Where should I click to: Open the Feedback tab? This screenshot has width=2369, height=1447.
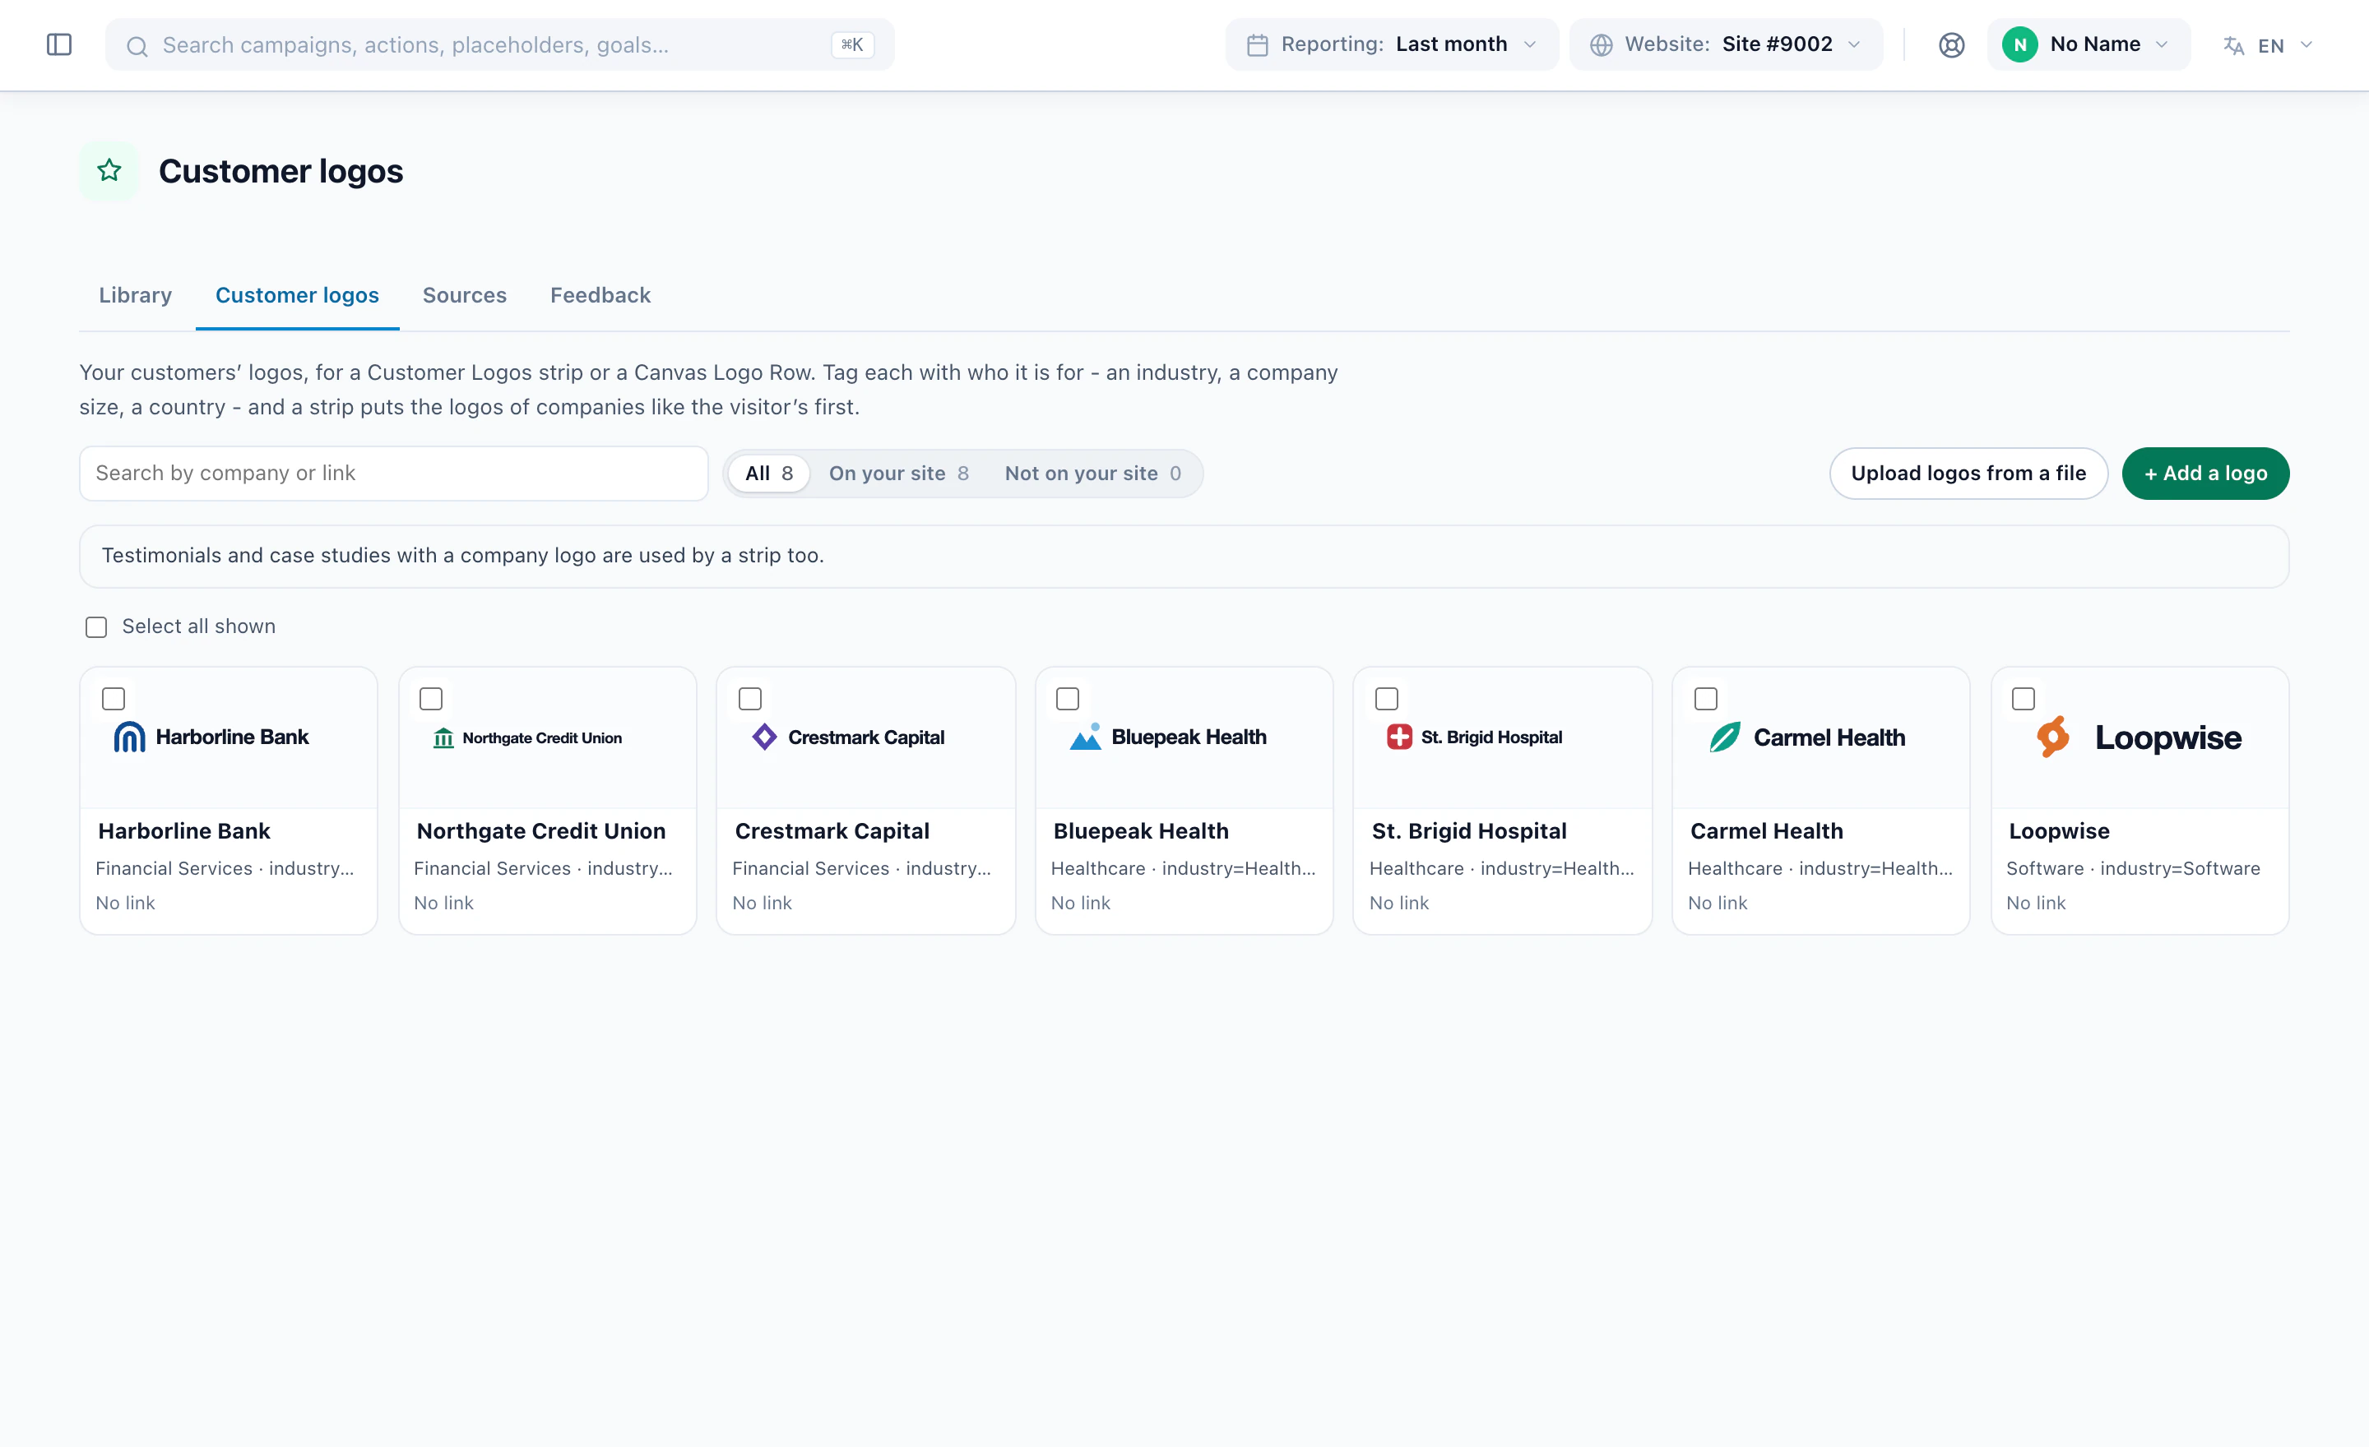point(600,295)
